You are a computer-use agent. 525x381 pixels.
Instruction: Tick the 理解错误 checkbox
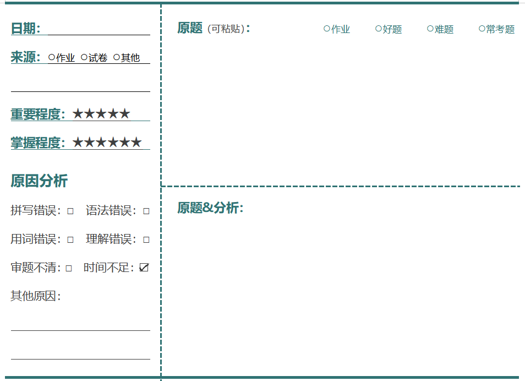tap(146, 240)
